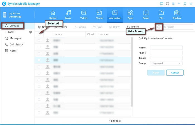
Task: Open the Group Ungrouped dropdown
Action: click(166, 63)
